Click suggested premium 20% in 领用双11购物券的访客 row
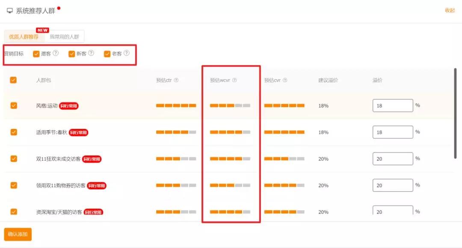 [323, 185]
